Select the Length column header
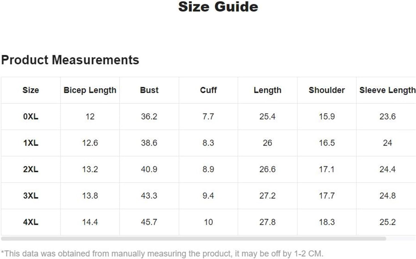Viewport: 416px width, 259px height. (x=268, y=90)
